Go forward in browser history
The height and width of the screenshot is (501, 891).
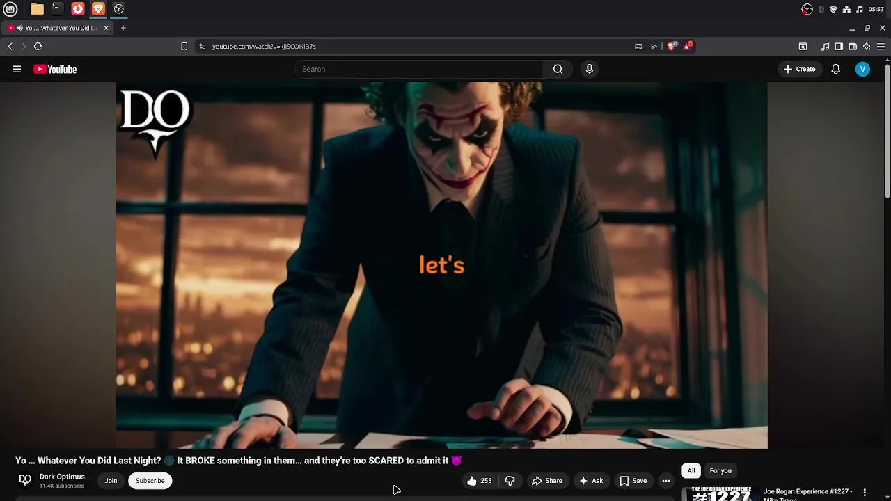pyautogui.click(x=24, y=47)
